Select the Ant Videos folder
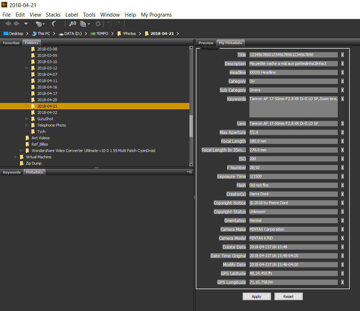This screenshot has width=360, height=311. pos(40,138)
